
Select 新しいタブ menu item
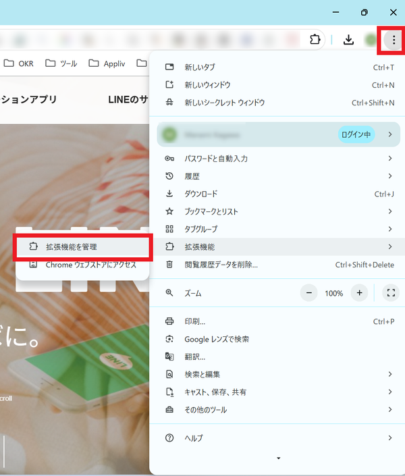(x=277, y=67)
